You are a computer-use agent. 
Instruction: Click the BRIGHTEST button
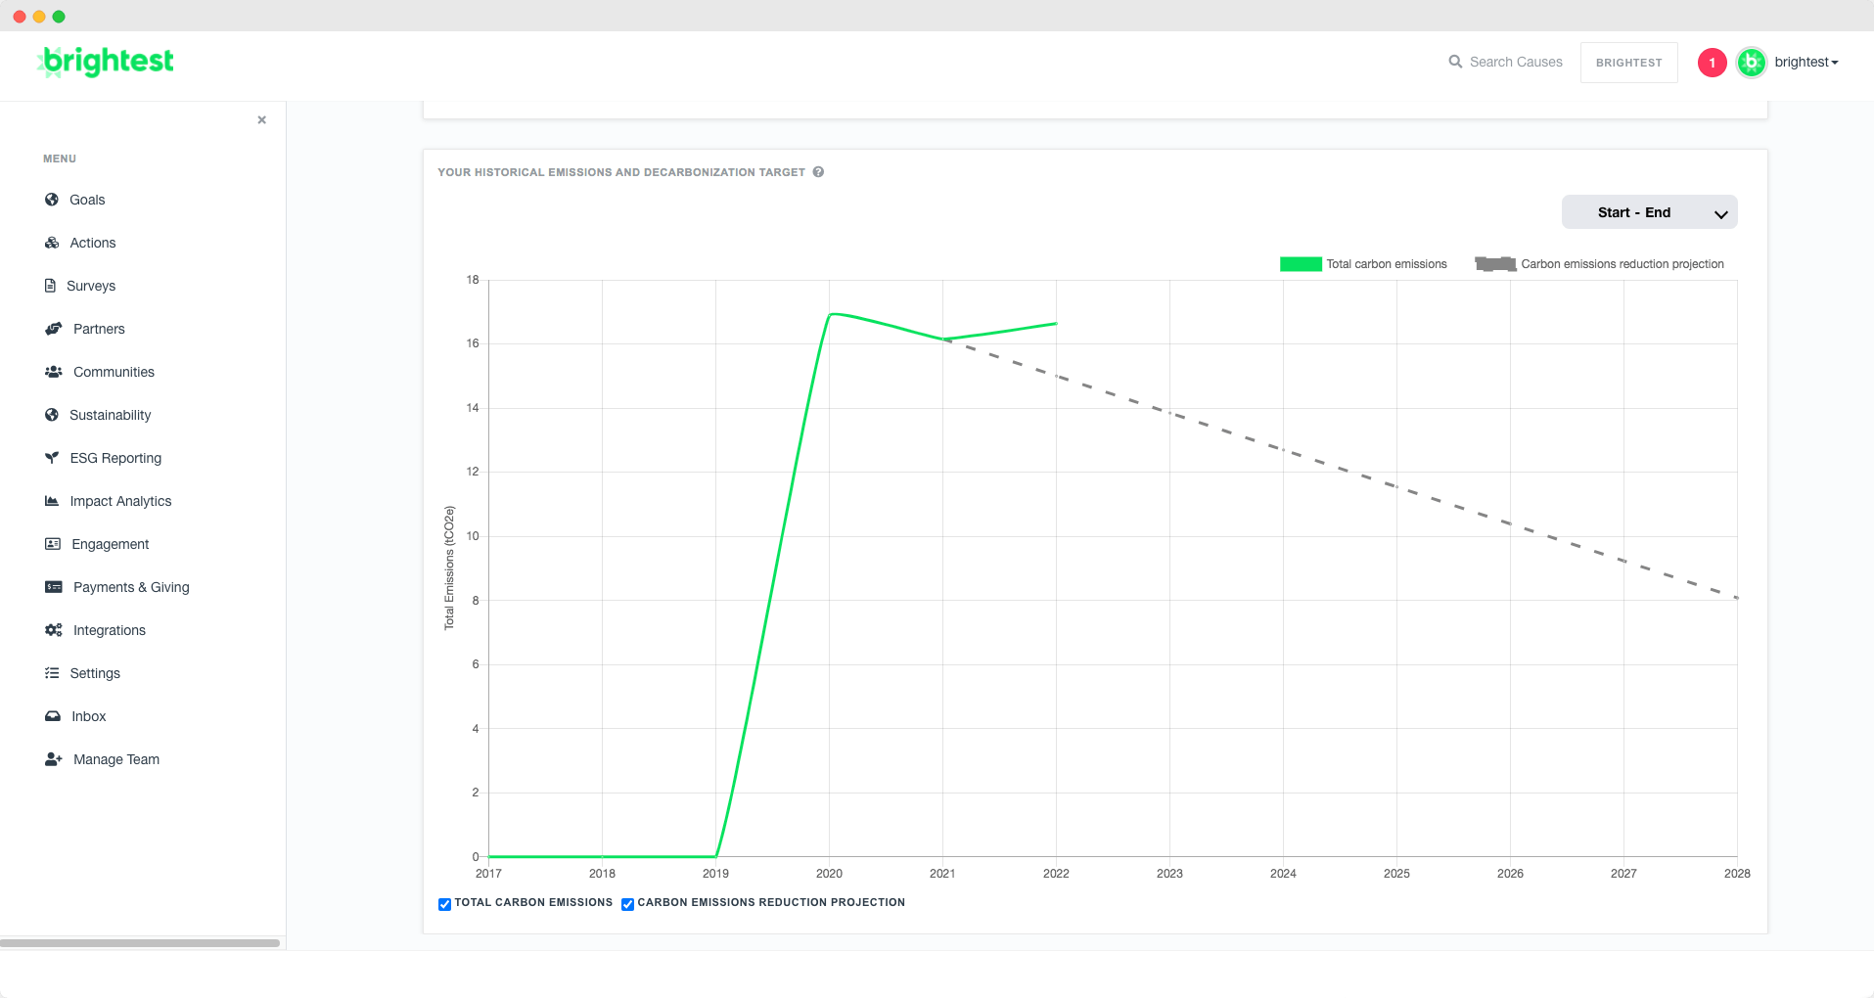point(1628,62)
